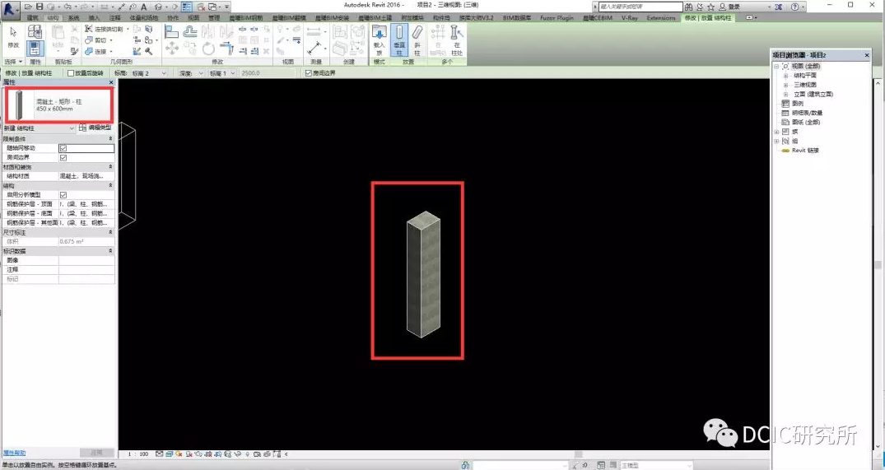Toggle 房间边界 checkbox in Properties palette

point(63,158)
